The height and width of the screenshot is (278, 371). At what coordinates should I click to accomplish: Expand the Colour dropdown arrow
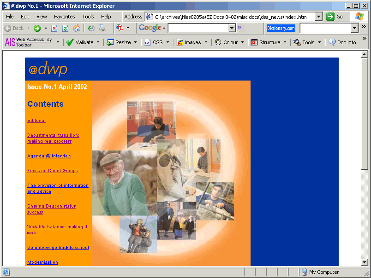point(243,42)
